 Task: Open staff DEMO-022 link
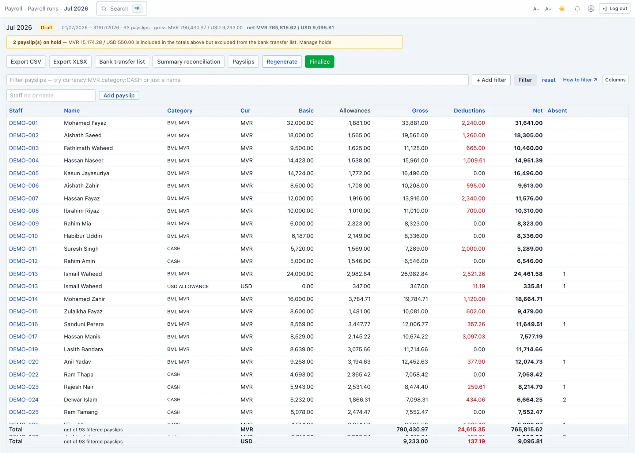click(x=24, y=375)
